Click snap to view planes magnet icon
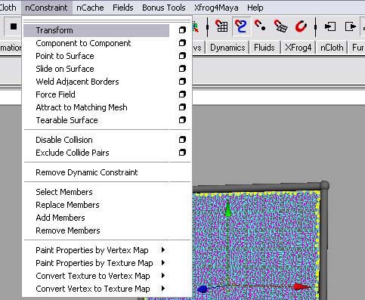Image resolution: width=365 pixels, height=300 pixels. coord(280,26)
